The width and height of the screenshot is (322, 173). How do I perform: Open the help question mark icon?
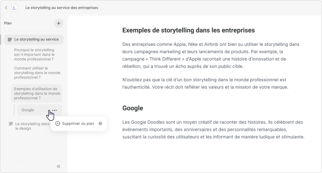pyautogui.click(x=100, y=123)
